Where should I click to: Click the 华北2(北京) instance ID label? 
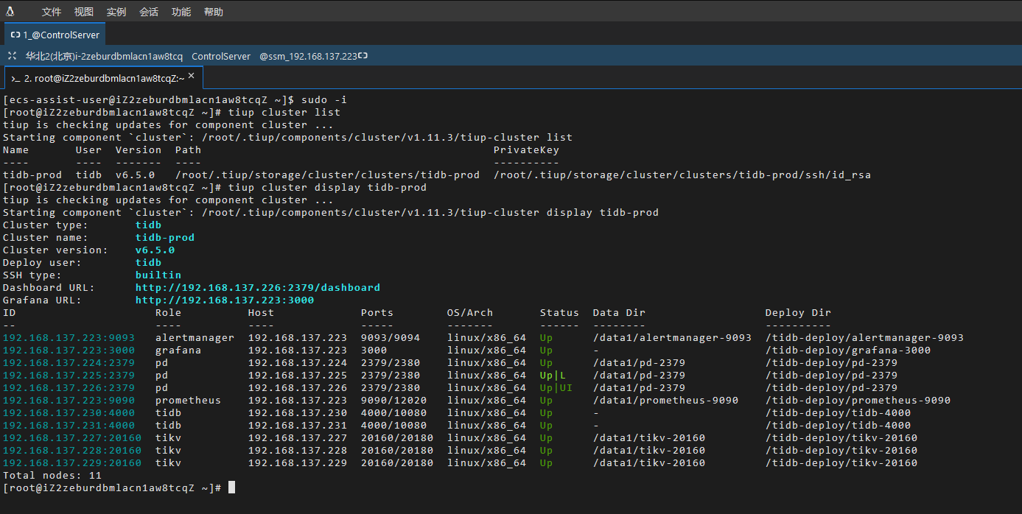click(104, 56)
